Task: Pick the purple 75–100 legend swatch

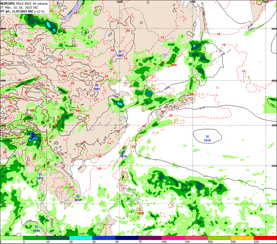Action: pyautogui.click(x=150, y=238)
